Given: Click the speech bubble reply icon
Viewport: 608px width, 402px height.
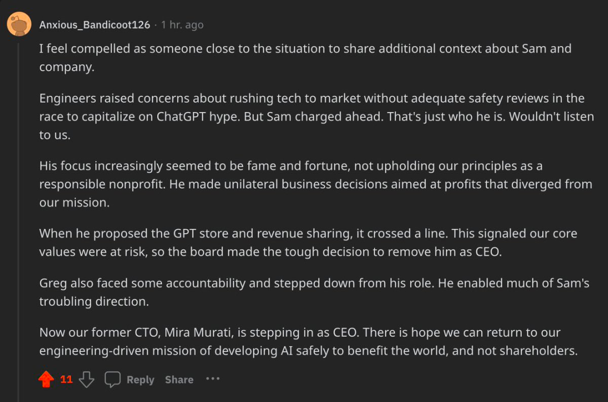Looking at the screenshot, I should (x=113, y=379).
